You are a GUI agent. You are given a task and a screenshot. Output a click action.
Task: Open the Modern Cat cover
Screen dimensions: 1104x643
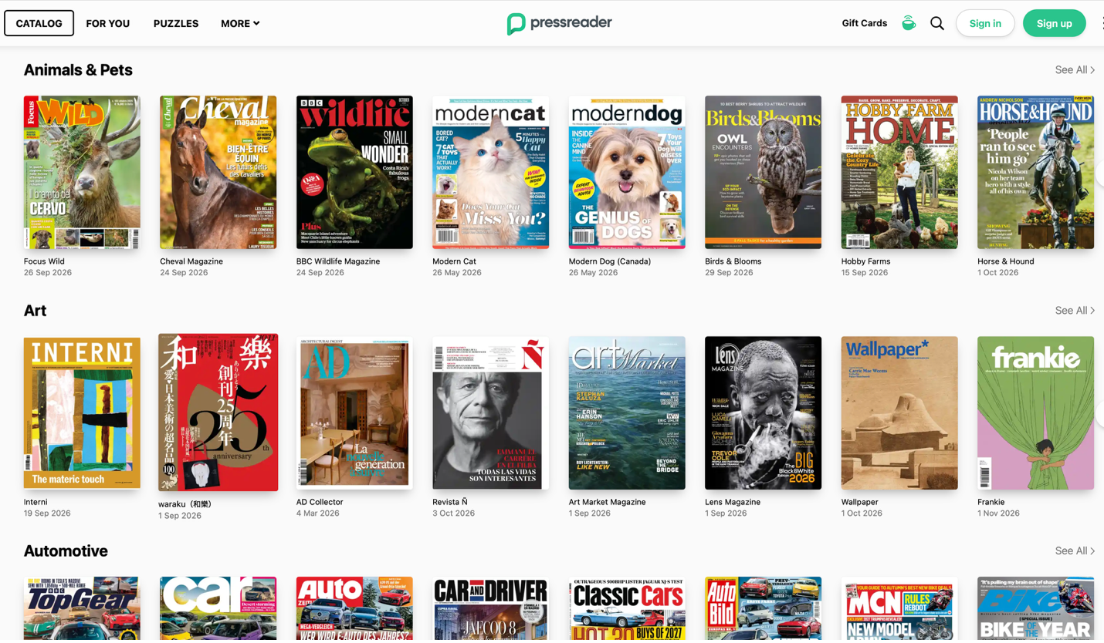pyautogui.click(x=490, y=172)
